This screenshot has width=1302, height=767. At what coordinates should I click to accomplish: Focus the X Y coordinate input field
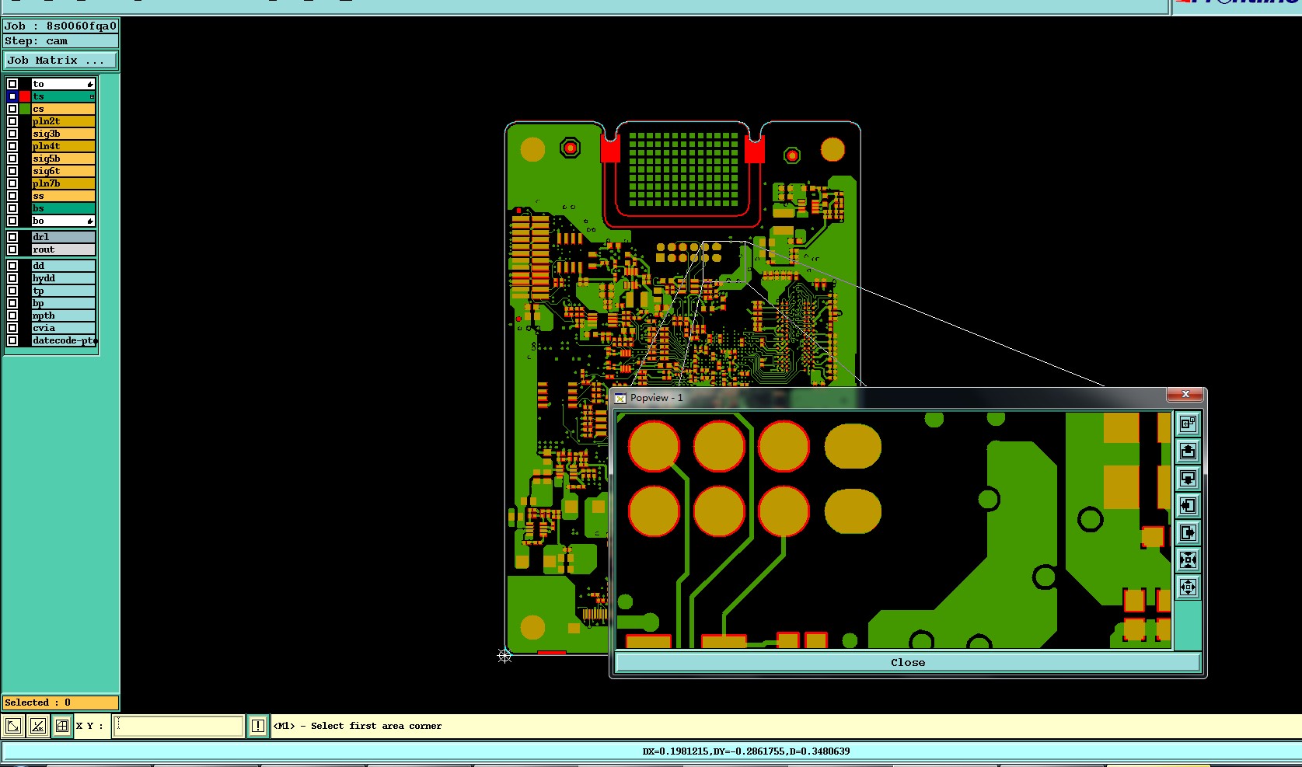tap(179, 726)
